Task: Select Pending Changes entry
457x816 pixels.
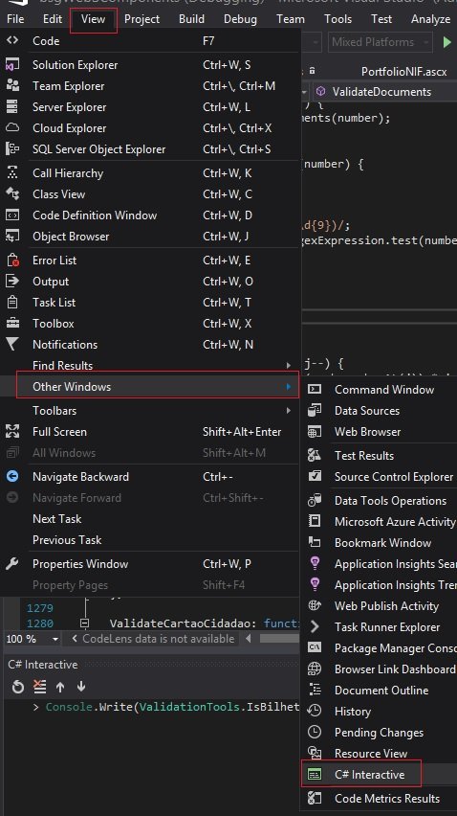Action: 380,733
